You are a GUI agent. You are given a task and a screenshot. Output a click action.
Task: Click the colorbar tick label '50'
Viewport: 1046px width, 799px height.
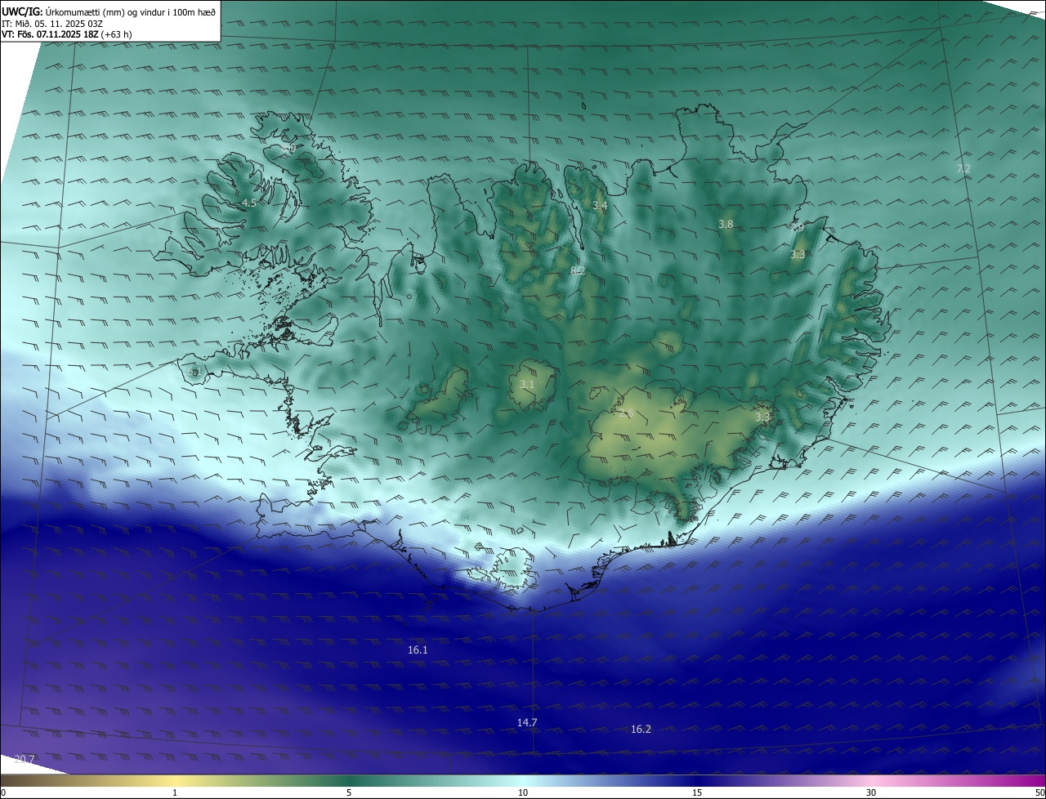click(1040, 792)
